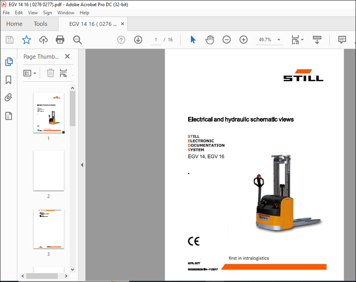Open the Find text magnifier tool

point(77,40)
